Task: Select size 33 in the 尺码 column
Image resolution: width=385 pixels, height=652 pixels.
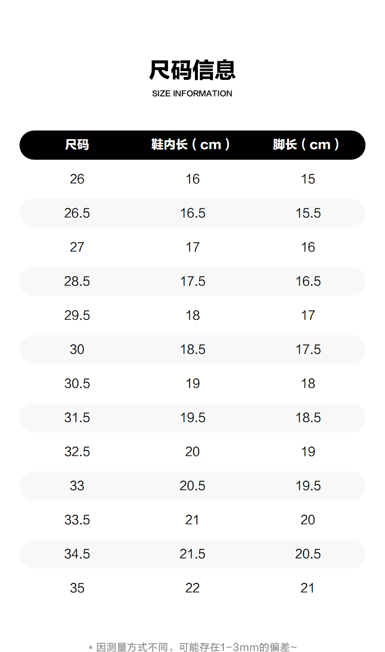Action: point(77,486)
